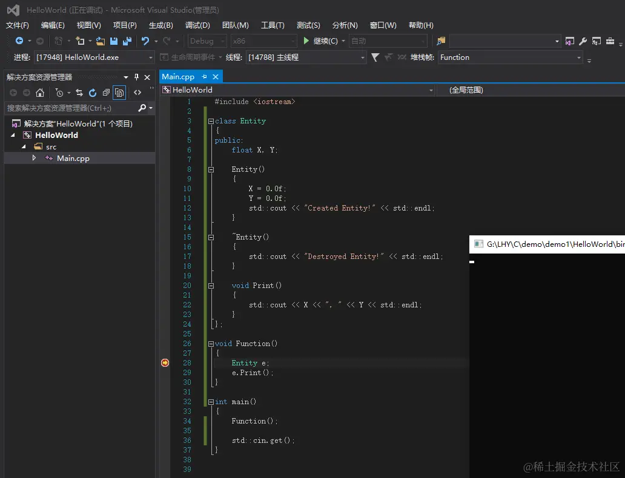
Task: Collapse the Entity class code fold
Action: pos(211,121)
